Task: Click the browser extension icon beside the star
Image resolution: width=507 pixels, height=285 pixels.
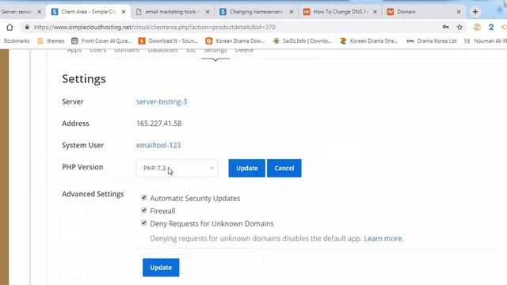Action: 477,27
